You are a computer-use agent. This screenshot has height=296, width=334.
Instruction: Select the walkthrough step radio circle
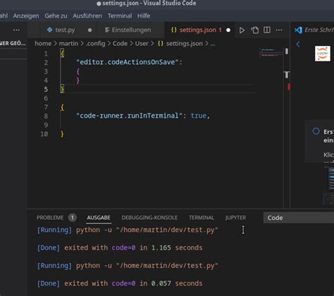click(316, 131)
